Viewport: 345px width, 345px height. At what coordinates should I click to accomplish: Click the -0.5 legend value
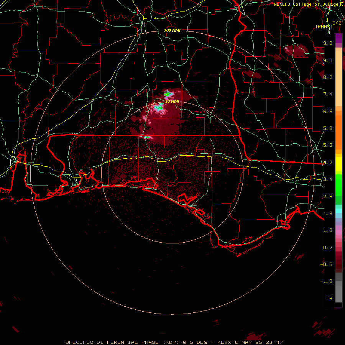click(x=326, y=264)
